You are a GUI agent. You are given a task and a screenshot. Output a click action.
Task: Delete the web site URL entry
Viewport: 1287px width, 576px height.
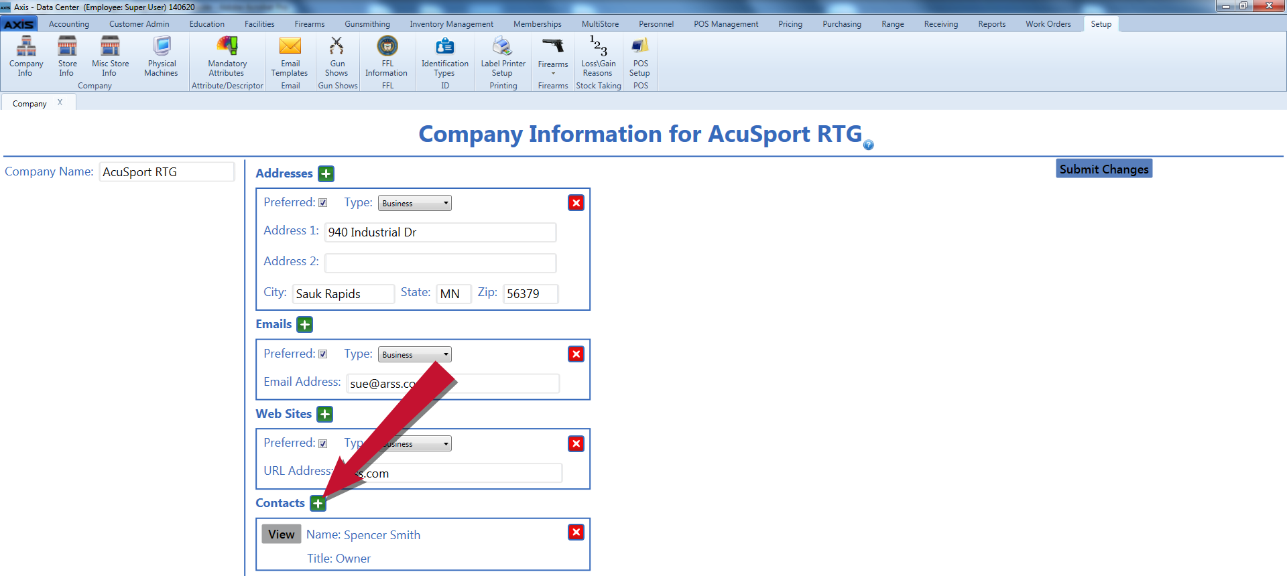point(576,443)
